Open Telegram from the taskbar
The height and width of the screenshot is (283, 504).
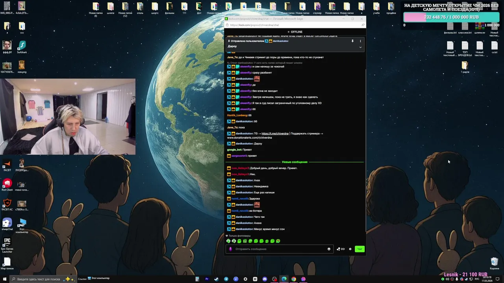(226, 279)
